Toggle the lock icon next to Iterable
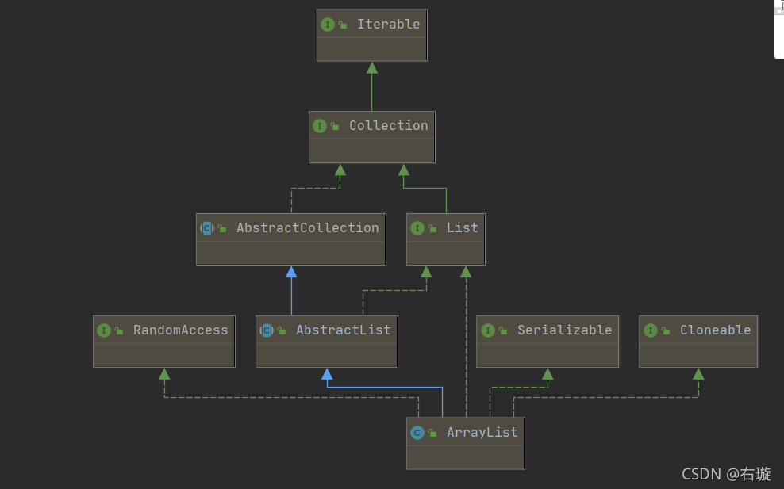Image resolution: width=784 pixels, height=489 pixels. tap(342, 24)
